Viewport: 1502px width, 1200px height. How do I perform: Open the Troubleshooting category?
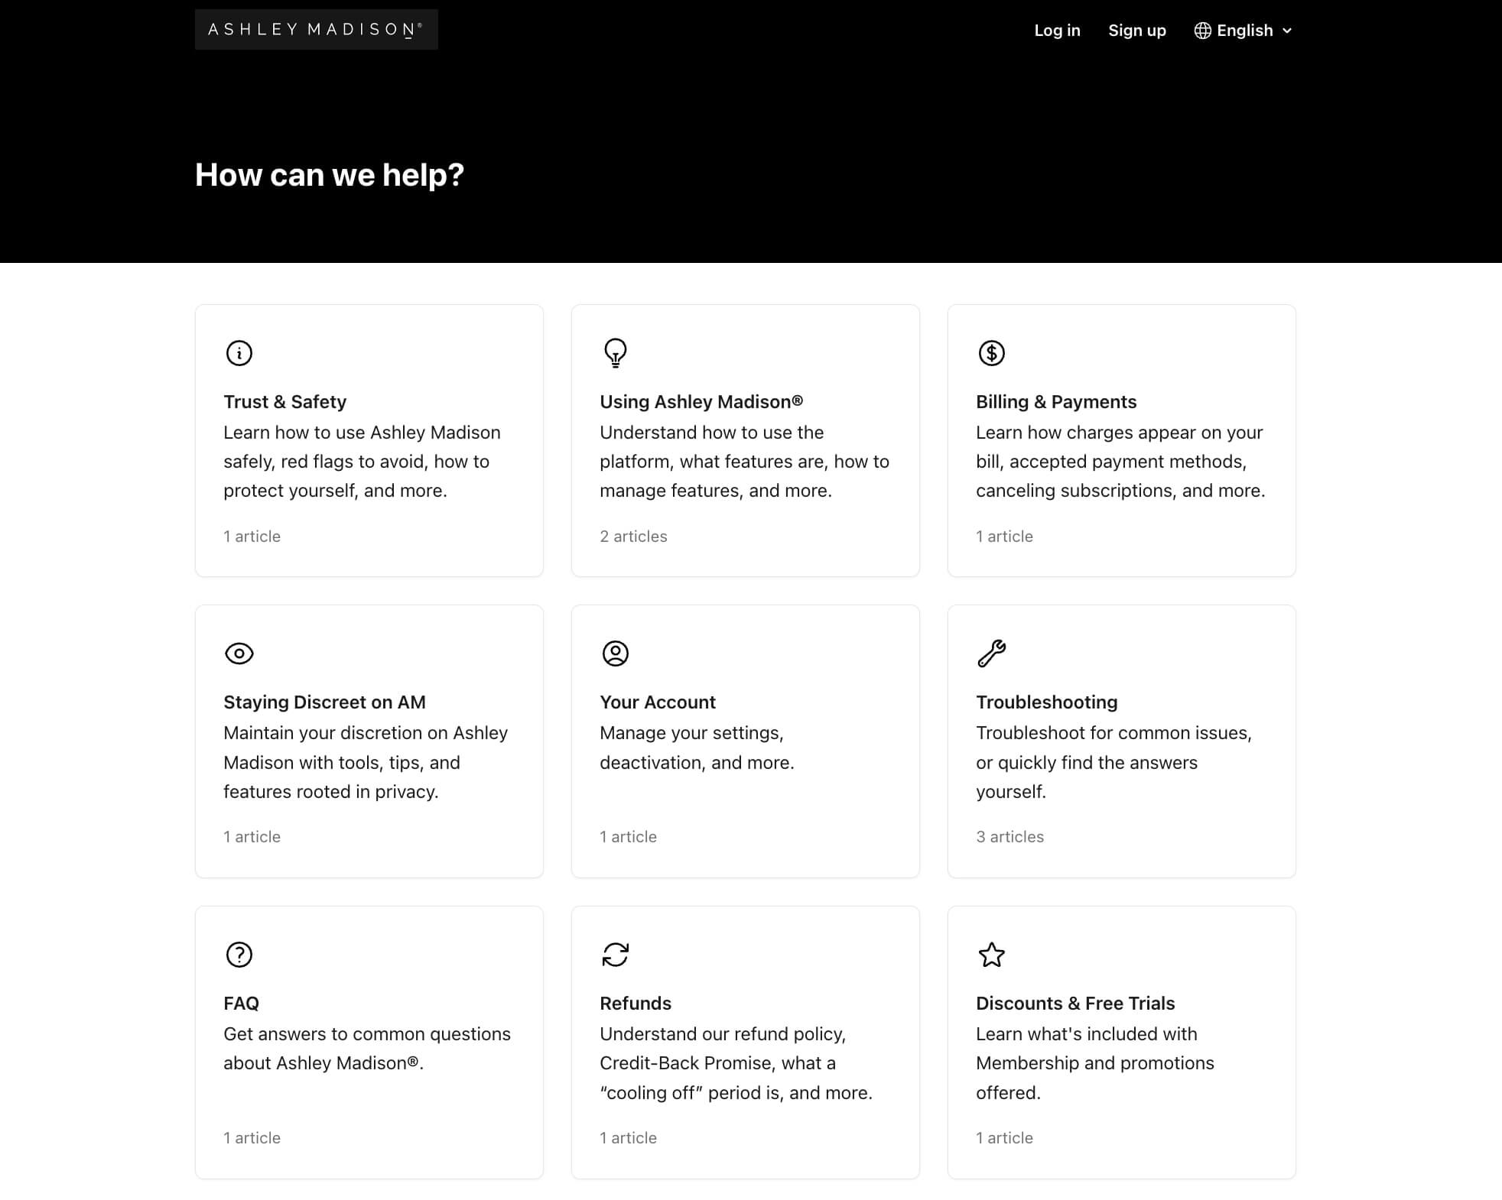(1121, 741)
